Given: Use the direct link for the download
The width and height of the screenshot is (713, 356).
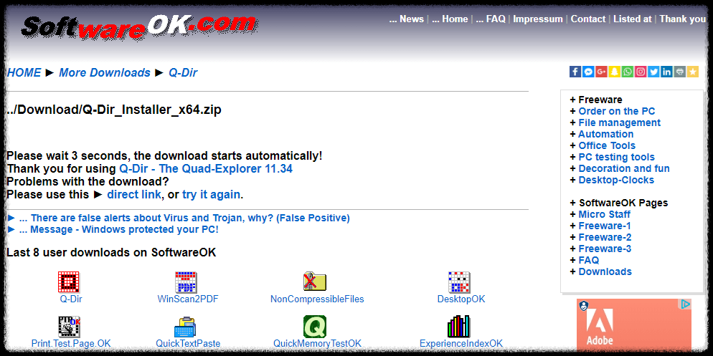Looking at the screenshot, I should coord(133,195).
